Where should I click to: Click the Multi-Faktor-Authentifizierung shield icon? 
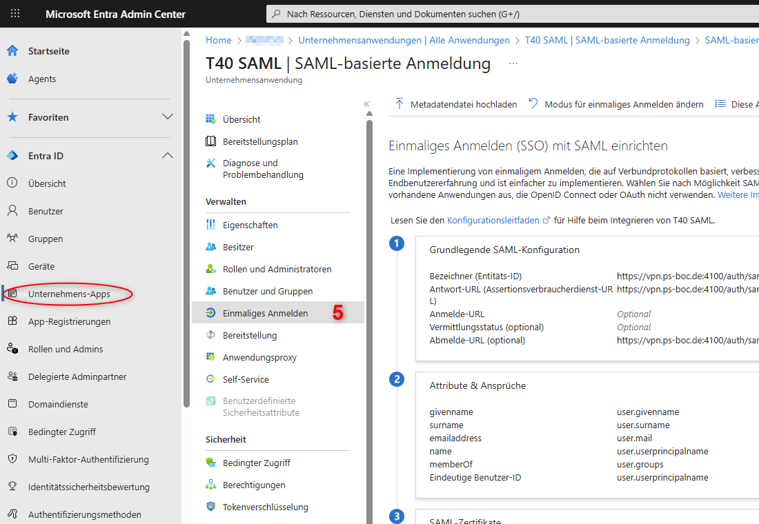click(12, 458)
